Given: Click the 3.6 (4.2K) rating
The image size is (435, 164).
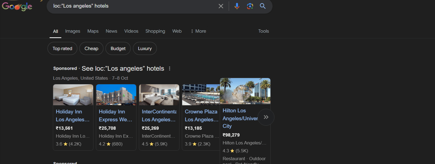Looking at the screenshot, I should [x=69, y=144].
